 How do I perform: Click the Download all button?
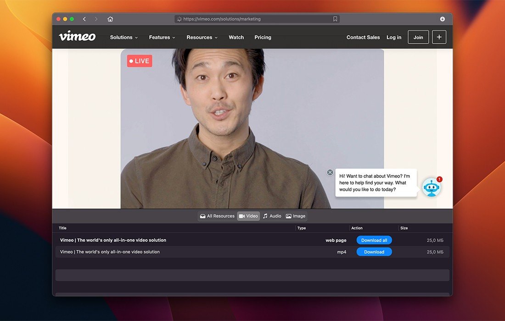(374, 240)
